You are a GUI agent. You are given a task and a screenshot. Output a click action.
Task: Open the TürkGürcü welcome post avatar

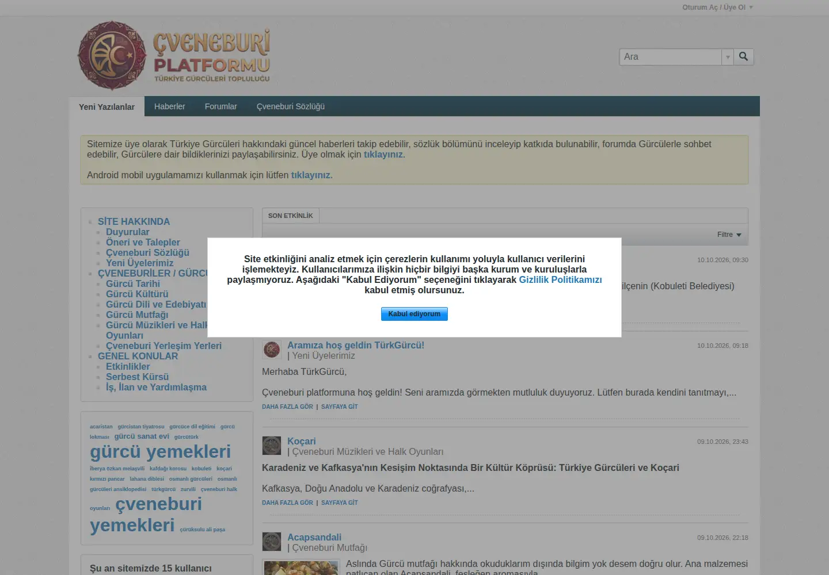(x=272, y=349)
